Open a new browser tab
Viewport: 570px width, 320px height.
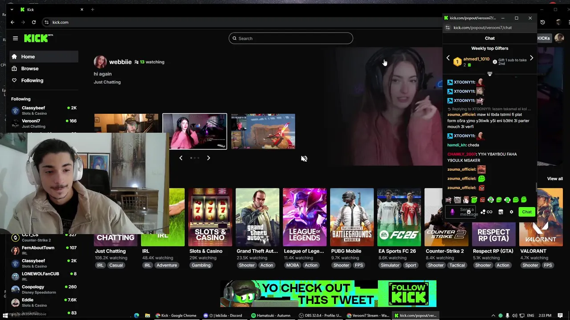[x=93, y=9]
